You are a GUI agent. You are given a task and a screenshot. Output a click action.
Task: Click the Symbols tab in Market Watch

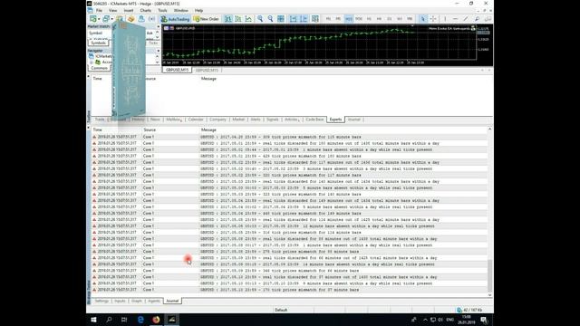coord(99,43)
